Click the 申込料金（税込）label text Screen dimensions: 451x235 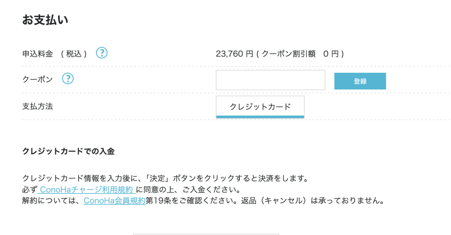(x=55, y=54)
